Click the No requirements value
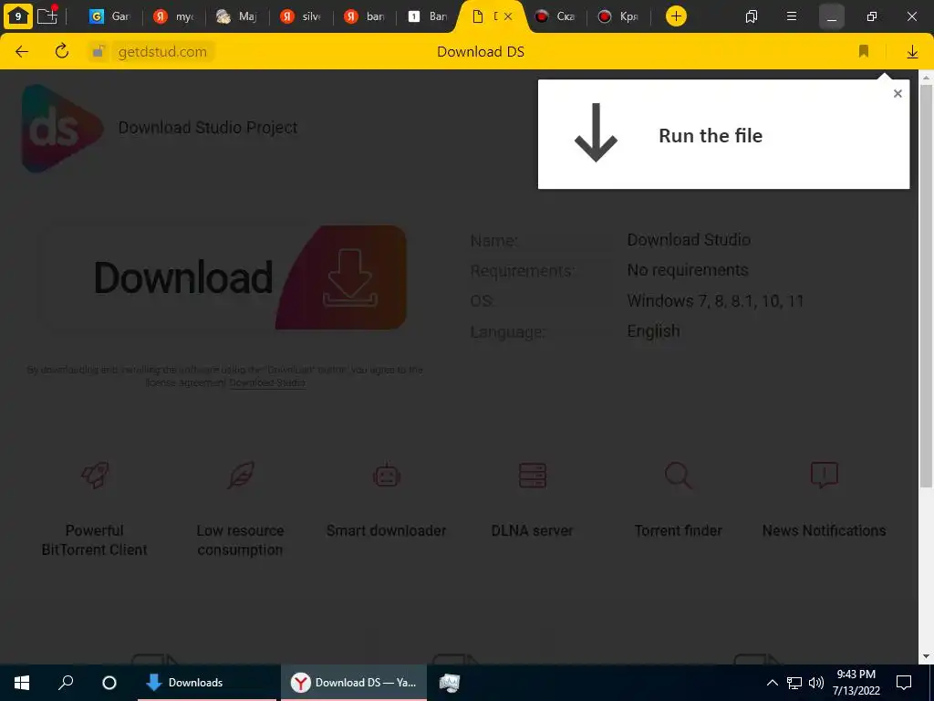This screenshot has width=934, height=701. (x=688, y=270)
